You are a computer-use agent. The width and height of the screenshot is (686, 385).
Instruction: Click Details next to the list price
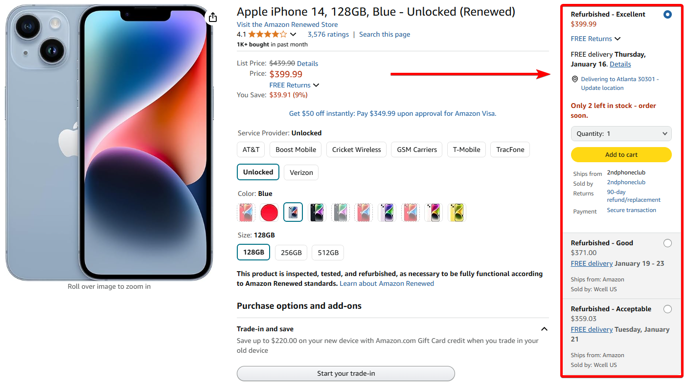coord(307,63)
